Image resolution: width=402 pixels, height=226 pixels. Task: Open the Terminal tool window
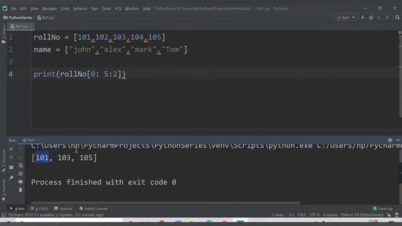(x=63, y=208)
